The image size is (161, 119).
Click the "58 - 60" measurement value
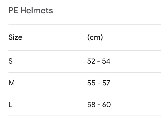pos(99,105)
